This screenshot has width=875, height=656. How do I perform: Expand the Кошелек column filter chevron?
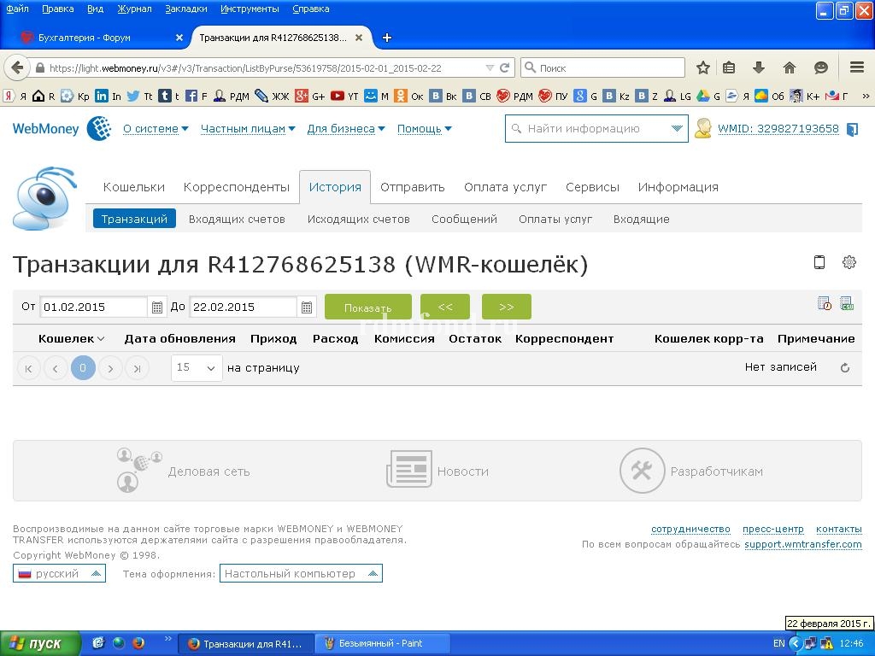click(x=101, y=338)
